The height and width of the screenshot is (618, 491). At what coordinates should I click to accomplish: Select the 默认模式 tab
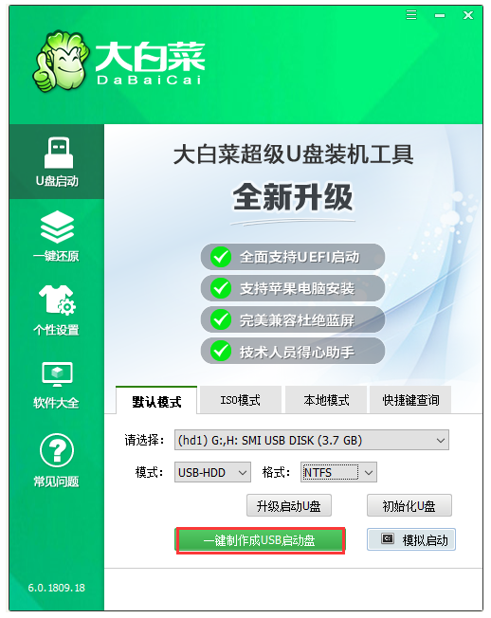[x=156, y=401]
